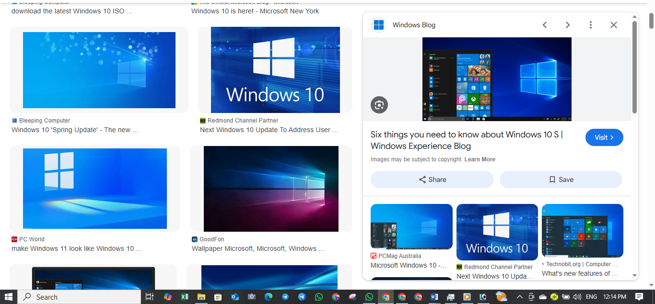Viewport: 655px width, 304px height.
Task: Open the 'Six things you need to know' title
Action: click(x=467, y=140)
